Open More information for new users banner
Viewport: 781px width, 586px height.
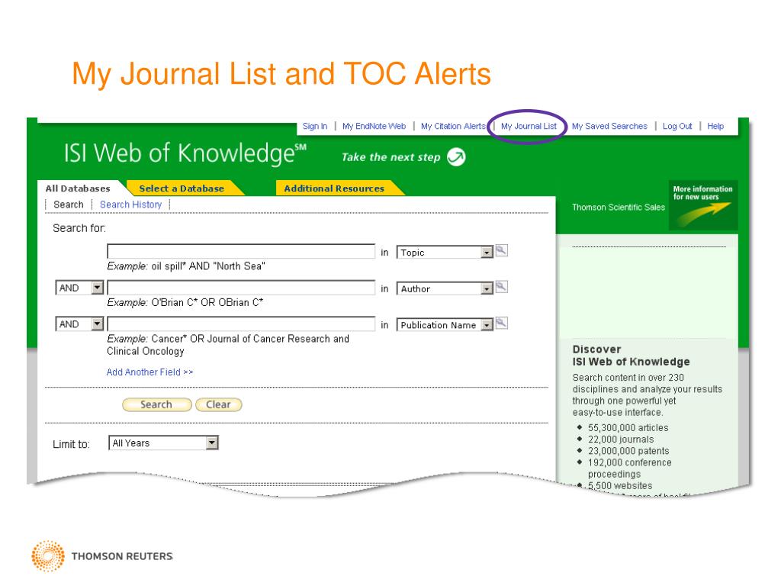coord(702,204)
